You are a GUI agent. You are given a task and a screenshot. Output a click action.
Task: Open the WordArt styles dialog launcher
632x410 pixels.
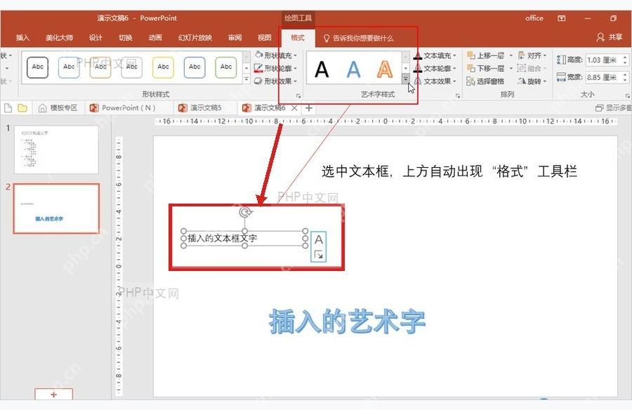coord(458,95)
